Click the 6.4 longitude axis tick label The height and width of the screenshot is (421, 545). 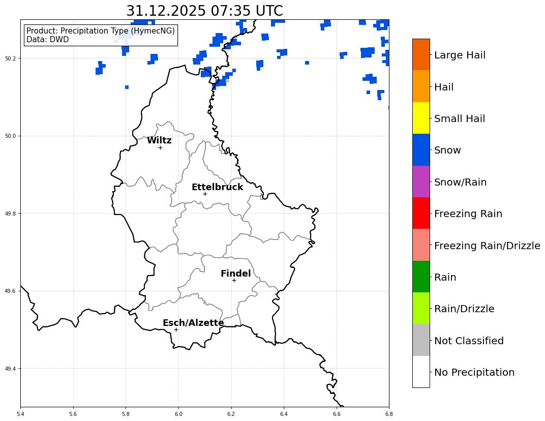(284, 414)
